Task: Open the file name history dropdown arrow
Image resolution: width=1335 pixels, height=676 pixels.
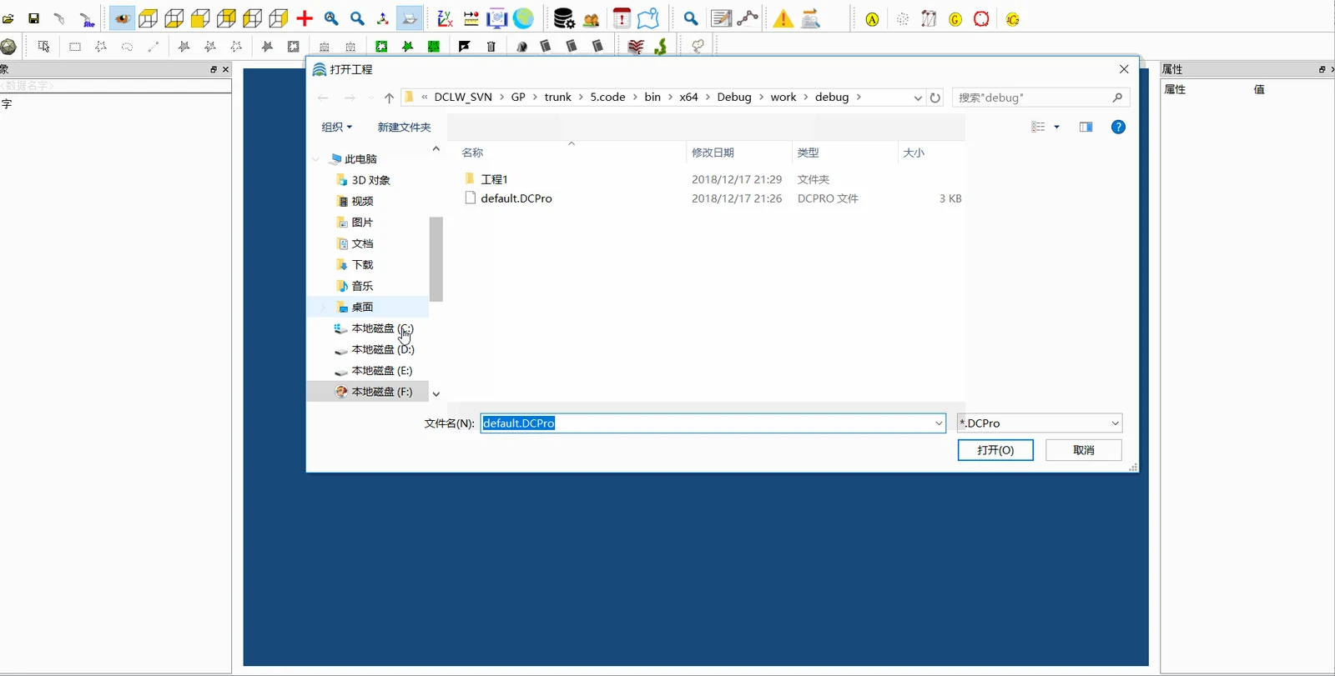Action: tap(939, 423)
